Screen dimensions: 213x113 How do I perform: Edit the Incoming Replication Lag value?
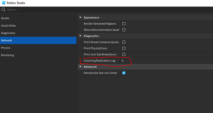pyautogui.click(x=167, y=60)
